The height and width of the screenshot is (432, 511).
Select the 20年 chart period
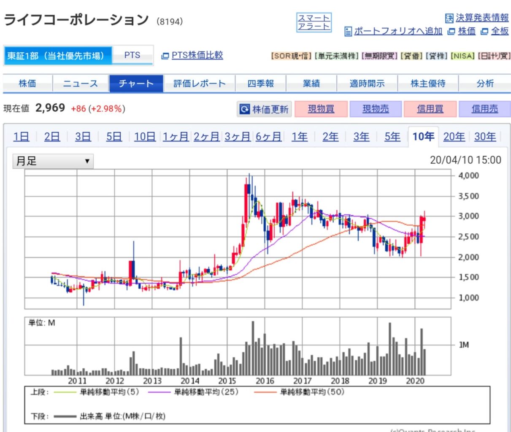coord(454,137)
